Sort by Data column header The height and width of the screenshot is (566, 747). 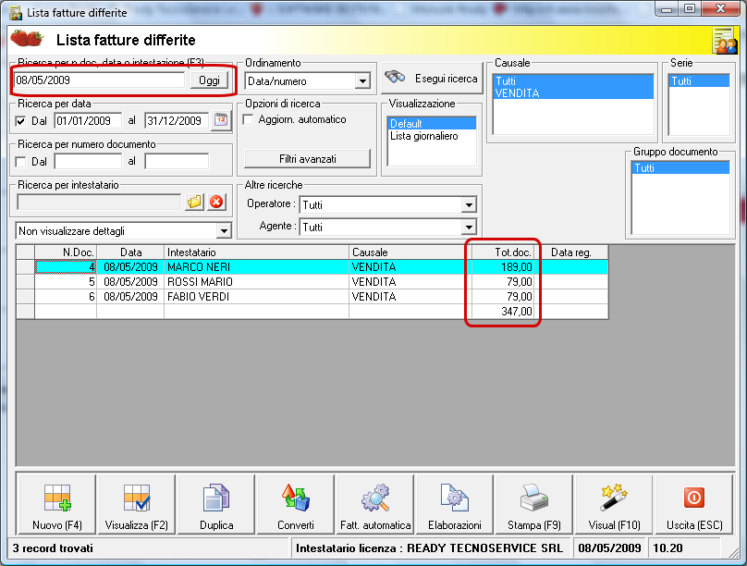tap(130, 252)
